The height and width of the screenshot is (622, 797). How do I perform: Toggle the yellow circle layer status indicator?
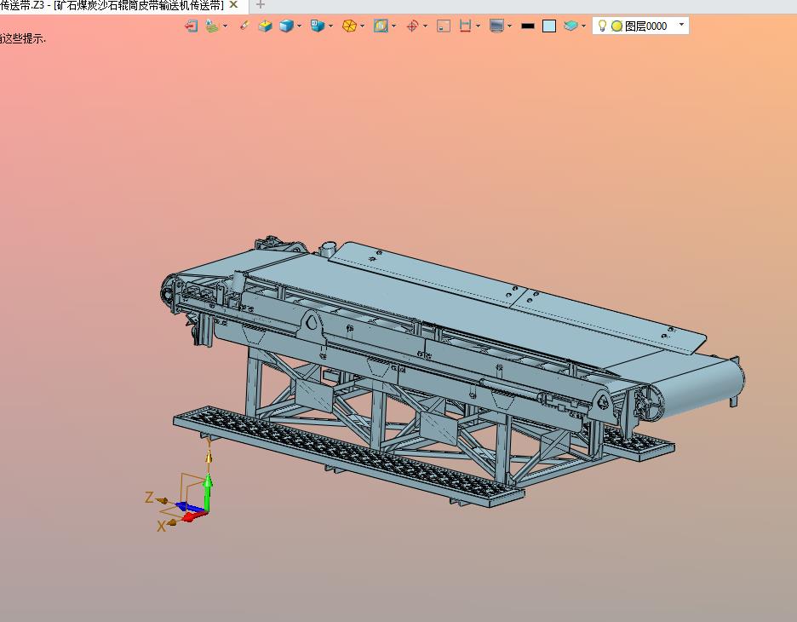tap(616, 26)
